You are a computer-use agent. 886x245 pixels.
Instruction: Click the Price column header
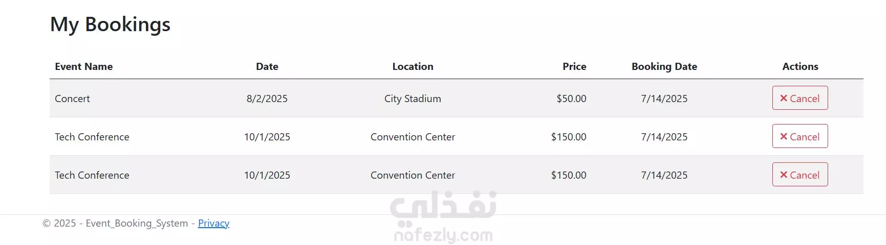(574, 66)
